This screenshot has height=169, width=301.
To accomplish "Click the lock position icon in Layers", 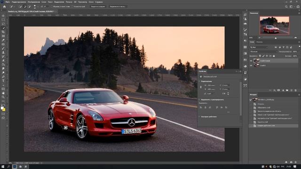I will pos(267,56).
